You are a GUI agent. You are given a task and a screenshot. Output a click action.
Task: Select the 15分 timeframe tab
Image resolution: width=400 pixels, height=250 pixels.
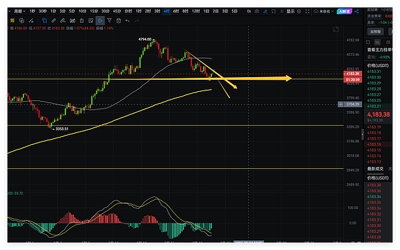(93, 11)
